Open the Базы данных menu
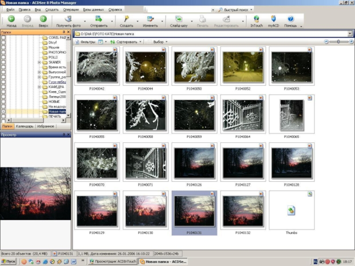Image resolution: width=355 pixels, height=266 pixels. [94, 9]
